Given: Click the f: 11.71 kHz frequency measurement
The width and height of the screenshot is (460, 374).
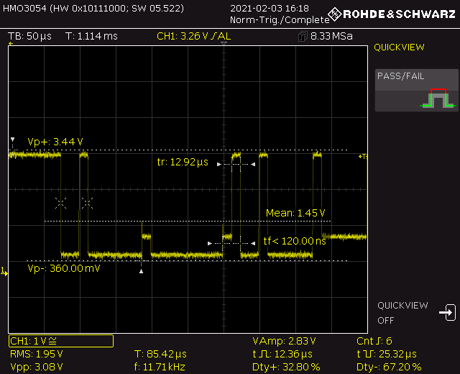Looking at the screenshot, I should [x=160, y=367].
